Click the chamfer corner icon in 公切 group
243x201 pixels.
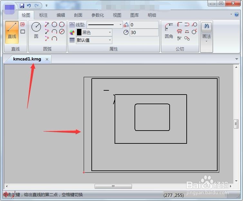click(180, 24)
